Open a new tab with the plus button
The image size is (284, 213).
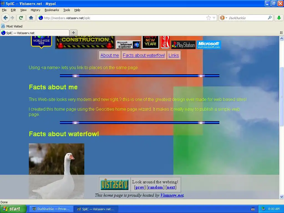[73, 33]
